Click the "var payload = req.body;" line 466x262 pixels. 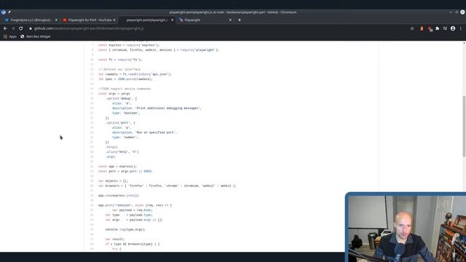click(x=133, y=210)
